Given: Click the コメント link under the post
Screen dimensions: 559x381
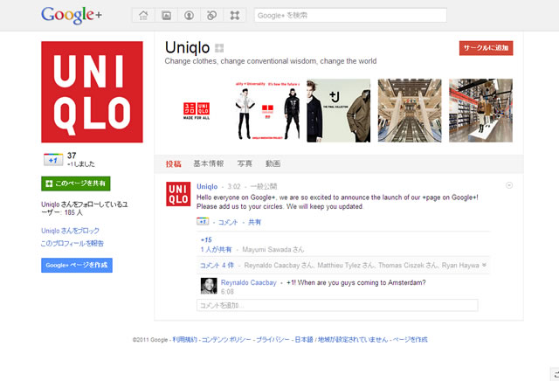Looking at the screenshot, I should pos(228,222).
